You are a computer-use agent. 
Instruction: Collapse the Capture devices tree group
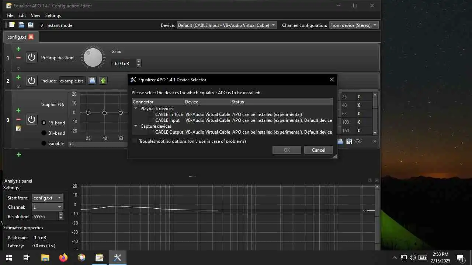[136, 126]
